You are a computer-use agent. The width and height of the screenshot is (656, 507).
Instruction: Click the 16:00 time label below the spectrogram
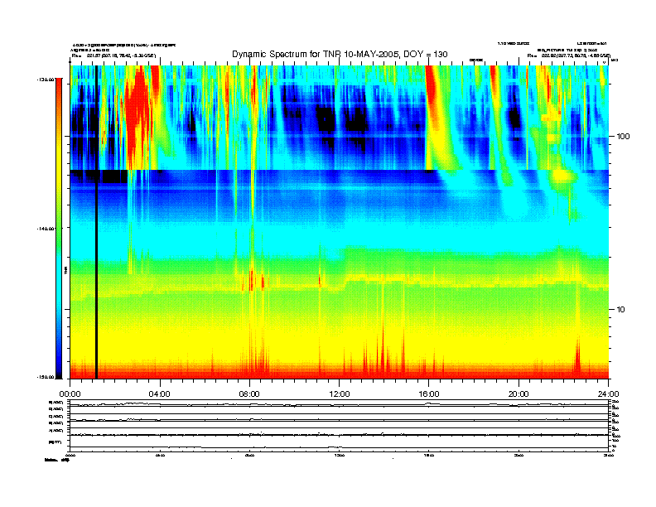(x=429, y=394)
